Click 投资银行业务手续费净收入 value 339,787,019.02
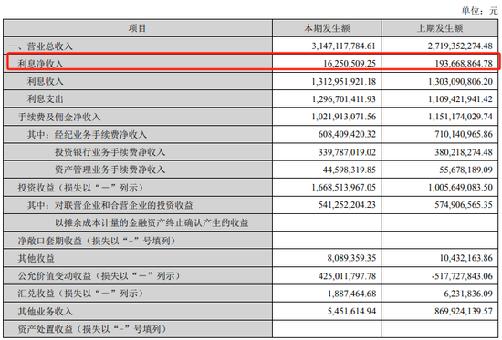 click(x=347, y=152)
